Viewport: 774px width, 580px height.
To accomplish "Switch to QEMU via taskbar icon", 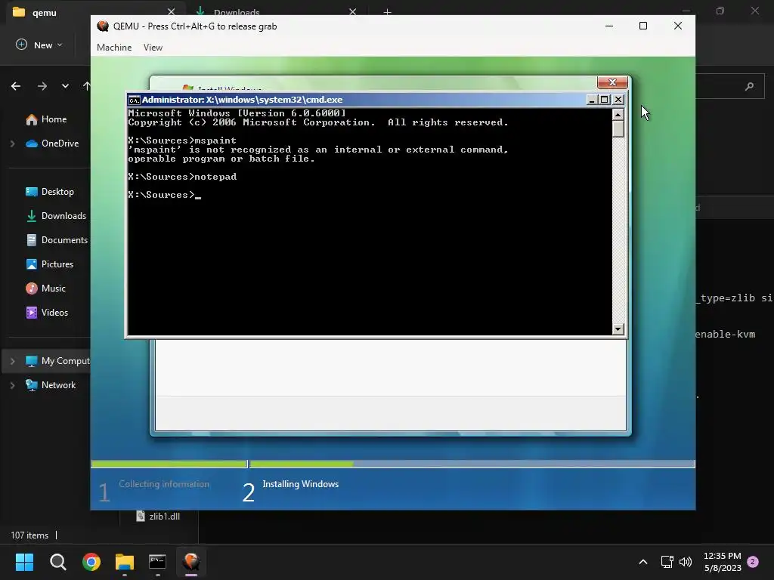I will click(191, 562).
